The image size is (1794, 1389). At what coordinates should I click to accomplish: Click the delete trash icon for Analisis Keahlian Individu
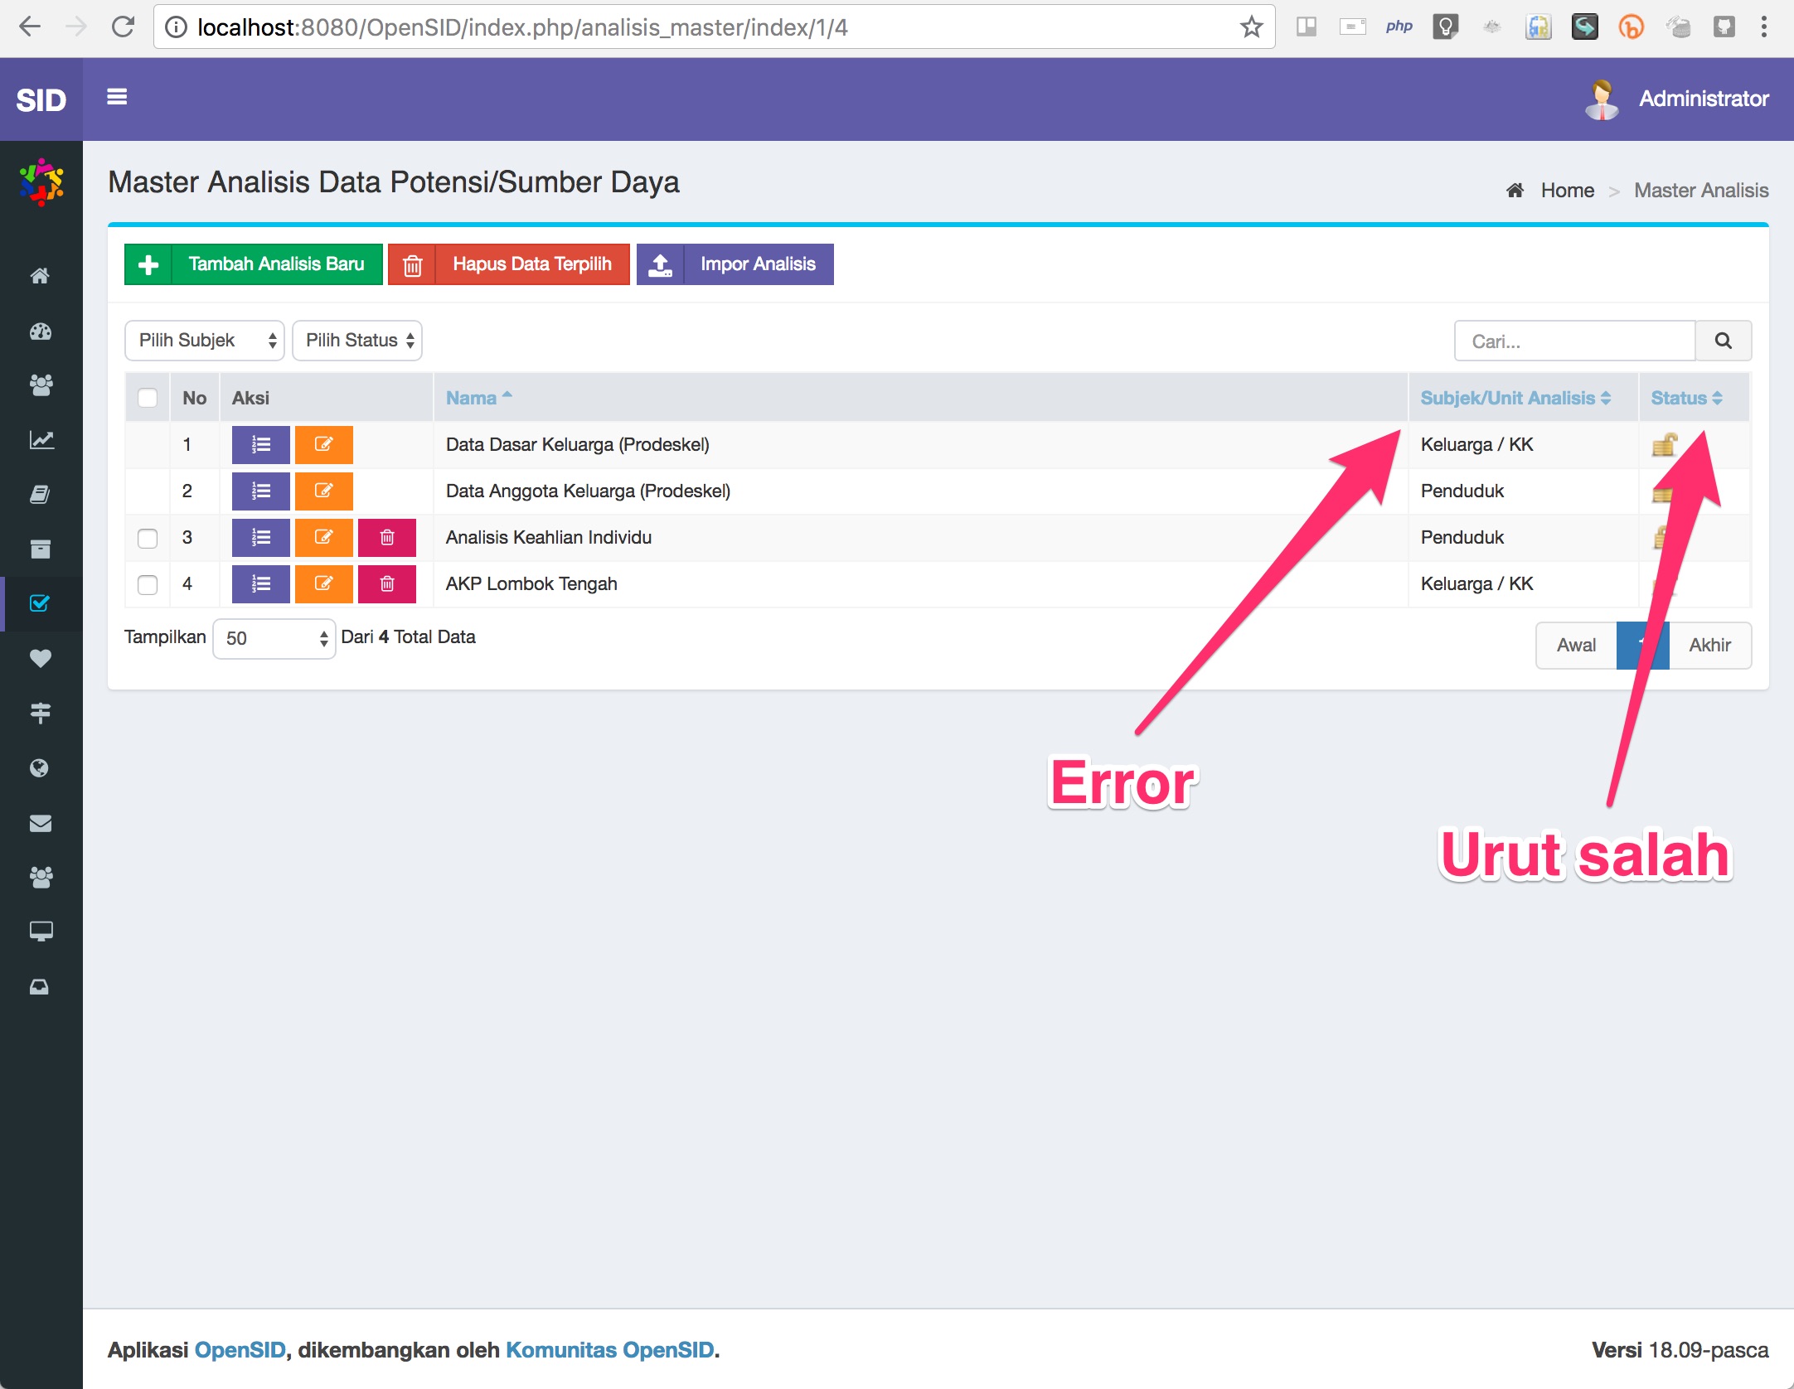[386, 538]
